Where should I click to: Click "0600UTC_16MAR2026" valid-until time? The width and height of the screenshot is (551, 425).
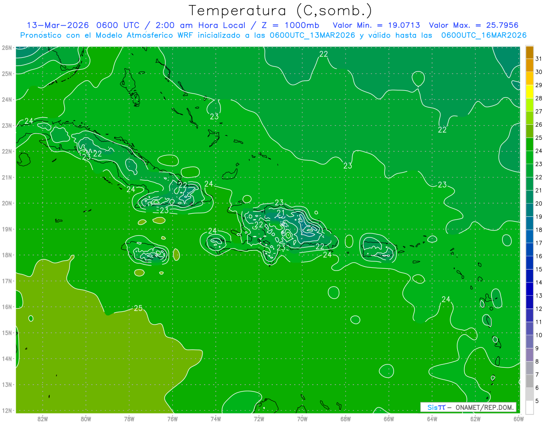click(x=484, y=35)
